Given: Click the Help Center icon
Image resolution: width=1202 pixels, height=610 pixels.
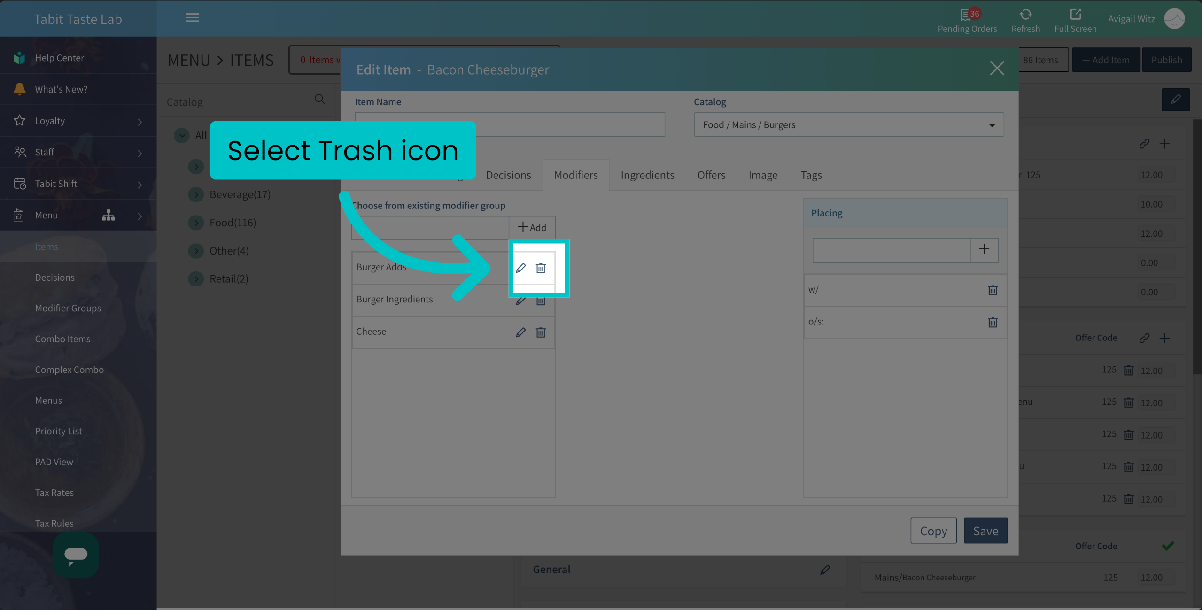Looking at the screenshot, I should coord(19,57).
